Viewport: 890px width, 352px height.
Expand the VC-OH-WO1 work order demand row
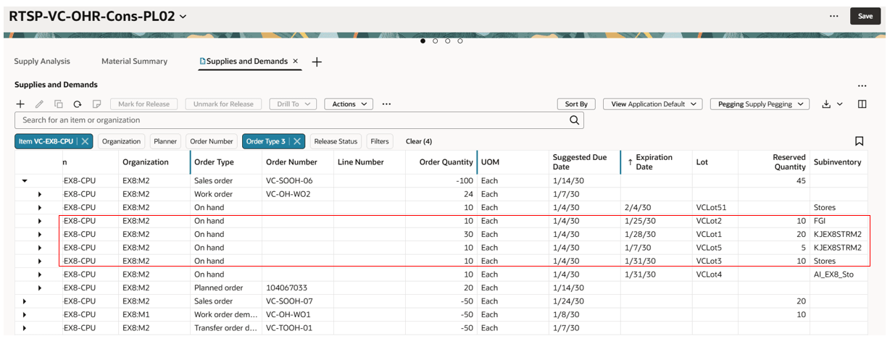coord(25,314)
